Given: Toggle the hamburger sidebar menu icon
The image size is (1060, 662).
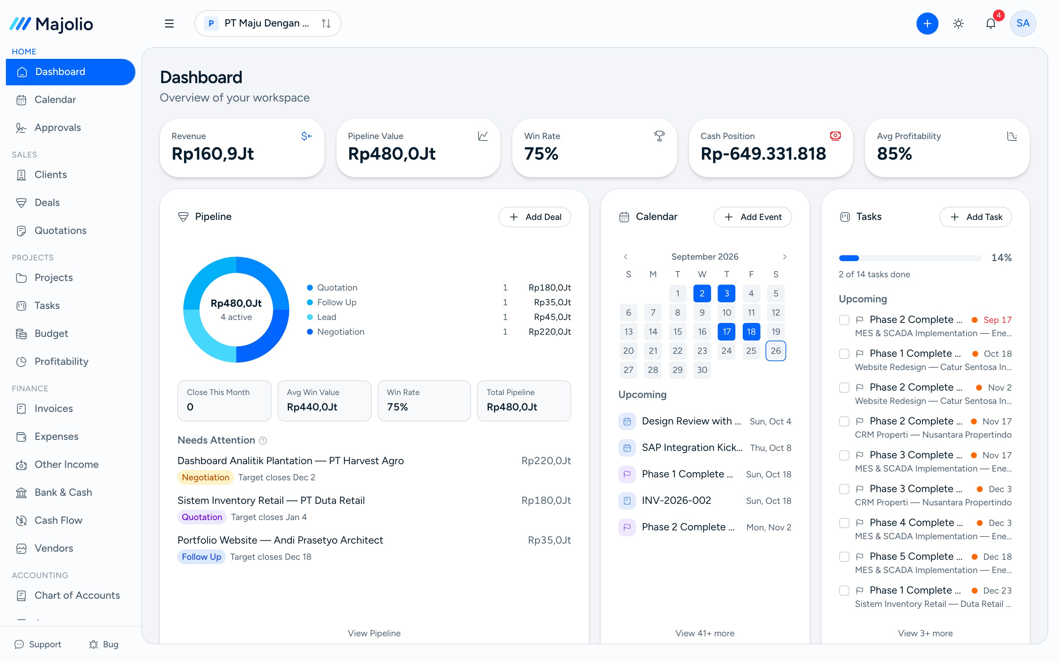Looking at the screenshot, I should pyautogui.click(x=169, y=24).
